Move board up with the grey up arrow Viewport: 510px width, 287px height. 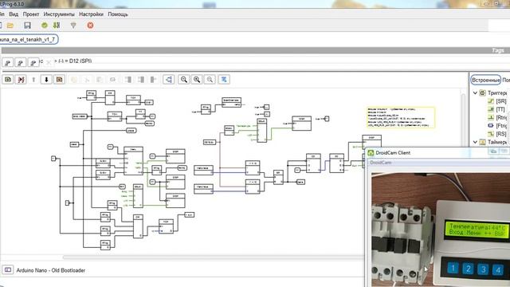click(33, 80)
